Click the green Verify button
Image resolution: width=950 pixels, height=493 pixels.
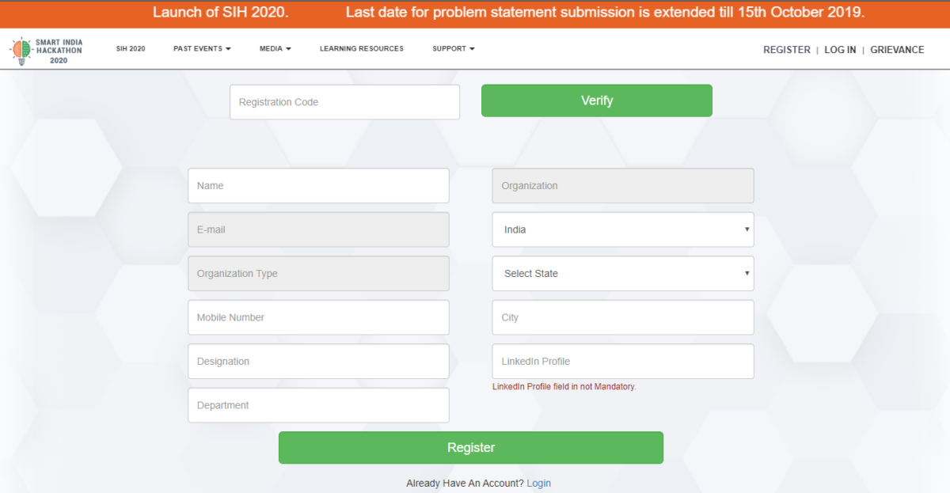click(597, 100)
